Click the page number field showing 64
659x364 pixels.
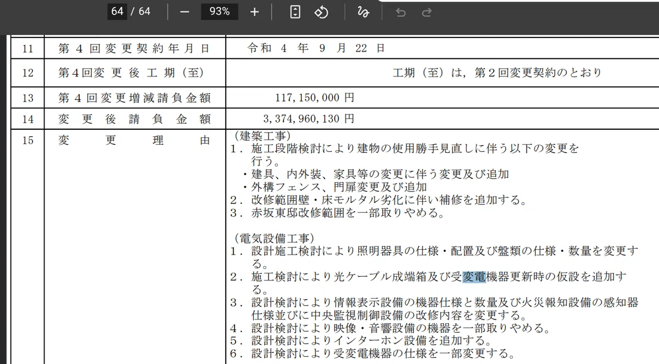point(117,12)
